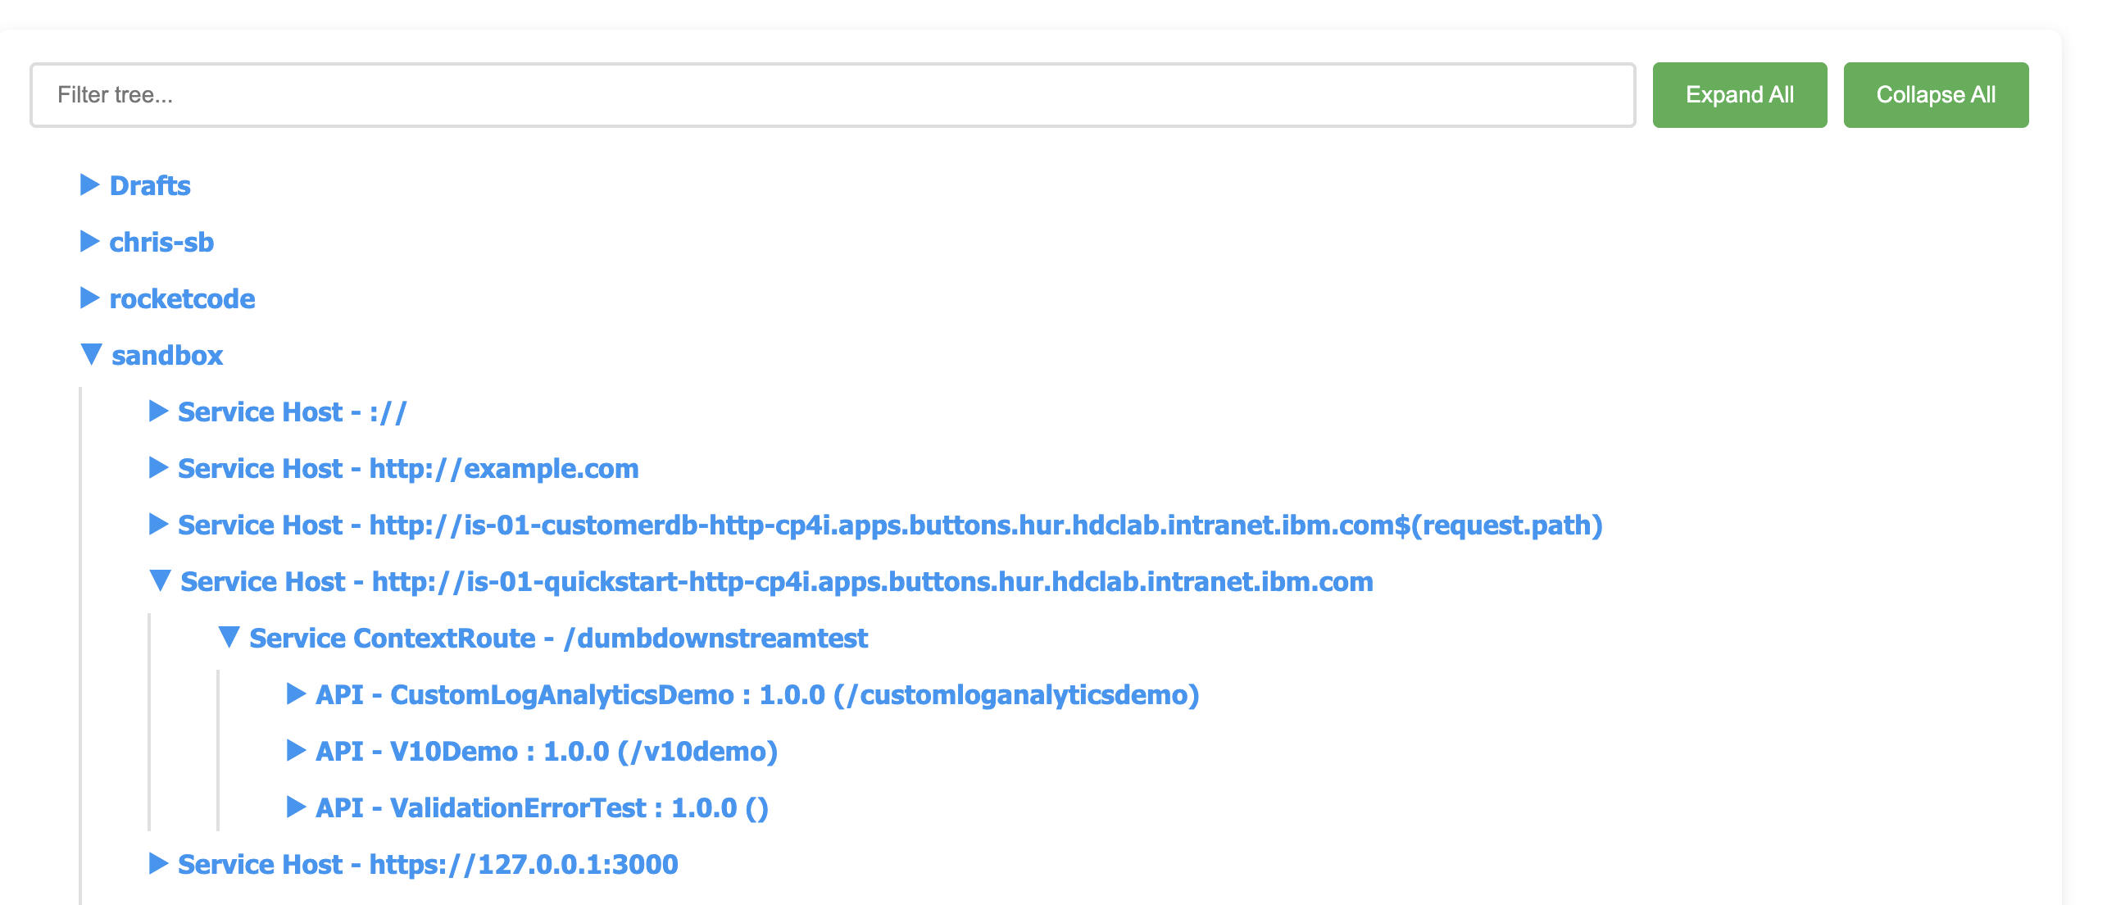
Task: Expand the chris-sb node arrow
Action: (89, 242)
